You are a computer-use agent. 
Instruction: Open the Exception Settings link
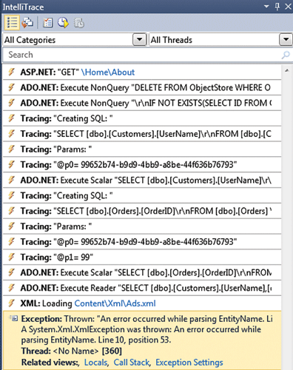[x=189, y=363]
